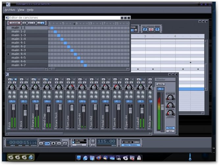Open the resolution dropdown in pattern editor
Image resolution: width=219 pixels, height=165 pixels.
click(135, 30)
